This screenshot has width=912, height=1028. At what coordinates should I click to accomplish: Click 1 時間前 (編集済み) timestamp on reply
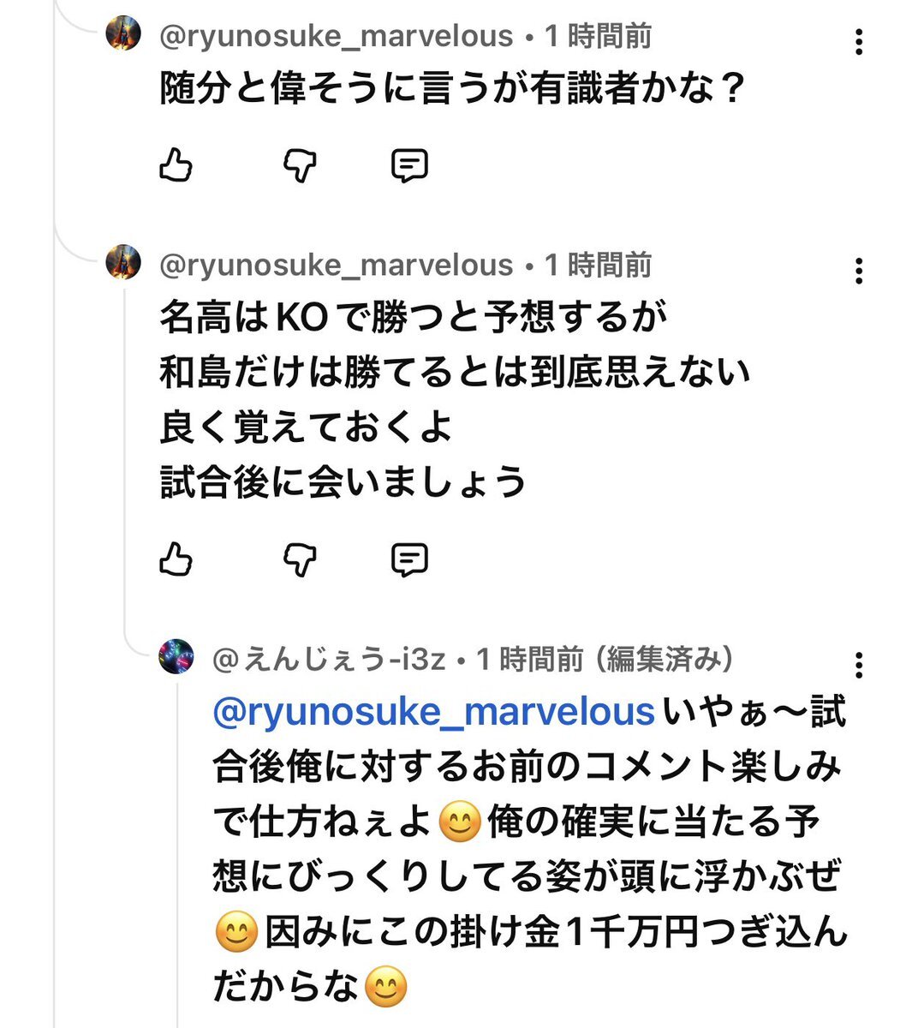point(605,659)
